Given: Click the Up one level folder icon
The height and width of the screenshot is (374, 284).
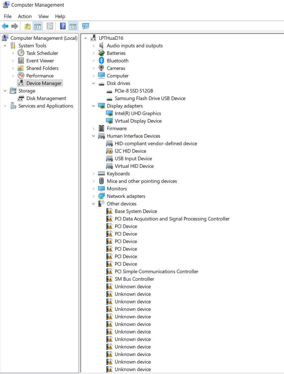Looking at the screenshot, I should tap(28, 26).
